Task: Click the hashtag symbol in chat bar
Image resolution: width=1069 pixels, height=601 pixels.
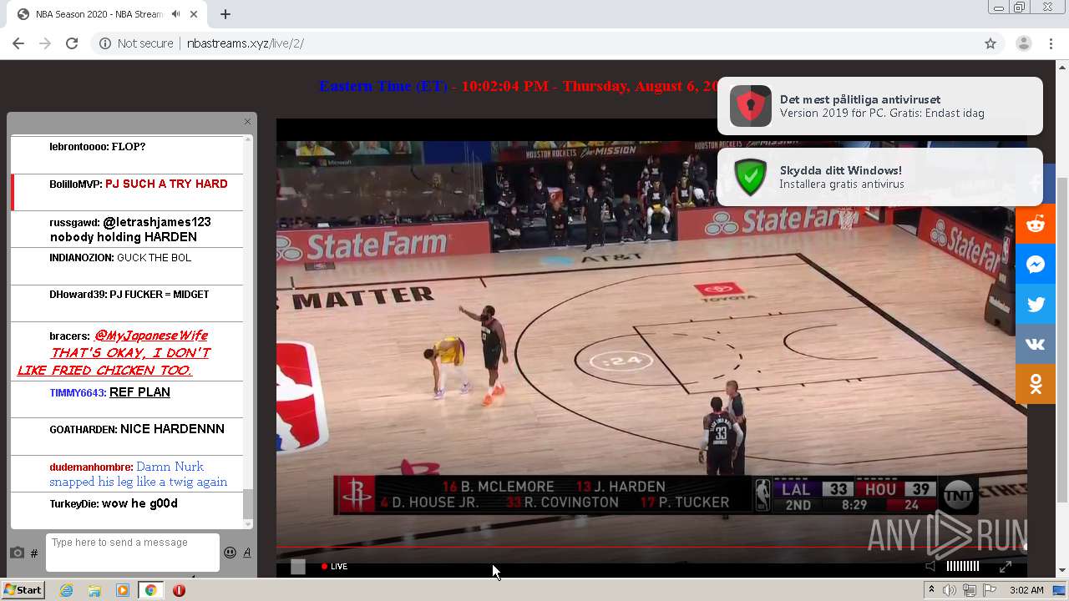Action: [x=34, y=553]
